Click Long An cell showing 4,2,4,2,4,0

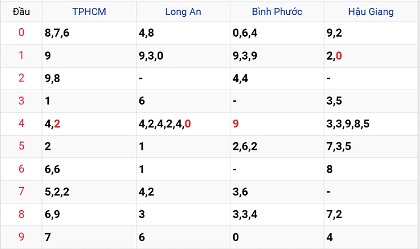(x=164, y=124)
